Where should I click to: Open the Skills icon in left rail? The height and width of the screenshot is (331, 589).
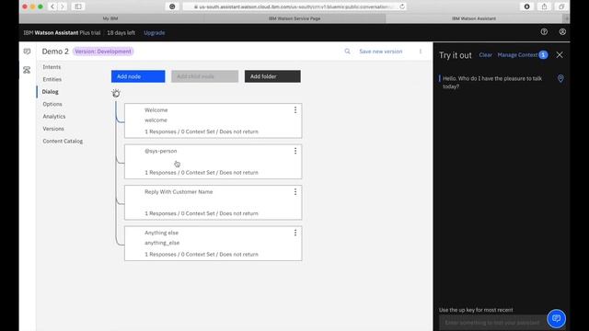(27, 70)
